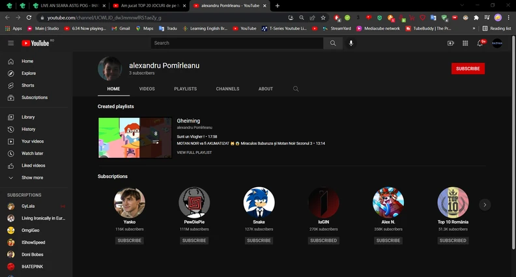This screenshot has height=277, width=516.
Task: Open Apps bookmark shortcut
Action: (14, 29)
